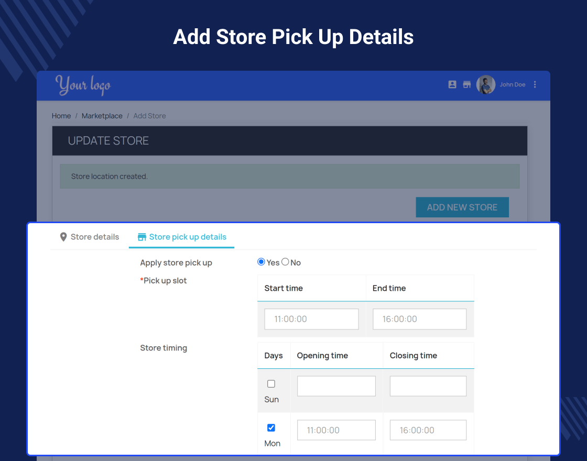The image size is (587, 461).
Task: Click John Doe username in header
Action: click(x=513, y=84)
